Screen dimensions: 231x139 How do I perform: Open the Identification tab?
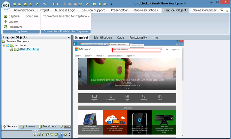[103, 37]
